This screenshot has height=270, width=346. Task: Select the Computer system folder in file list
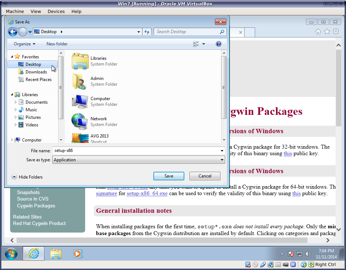95,101
